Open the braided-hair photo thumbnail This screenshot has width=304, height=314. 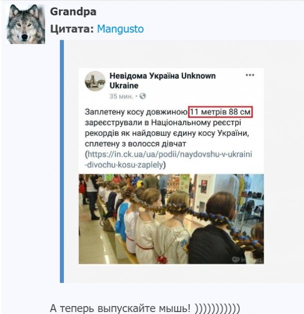171,219
